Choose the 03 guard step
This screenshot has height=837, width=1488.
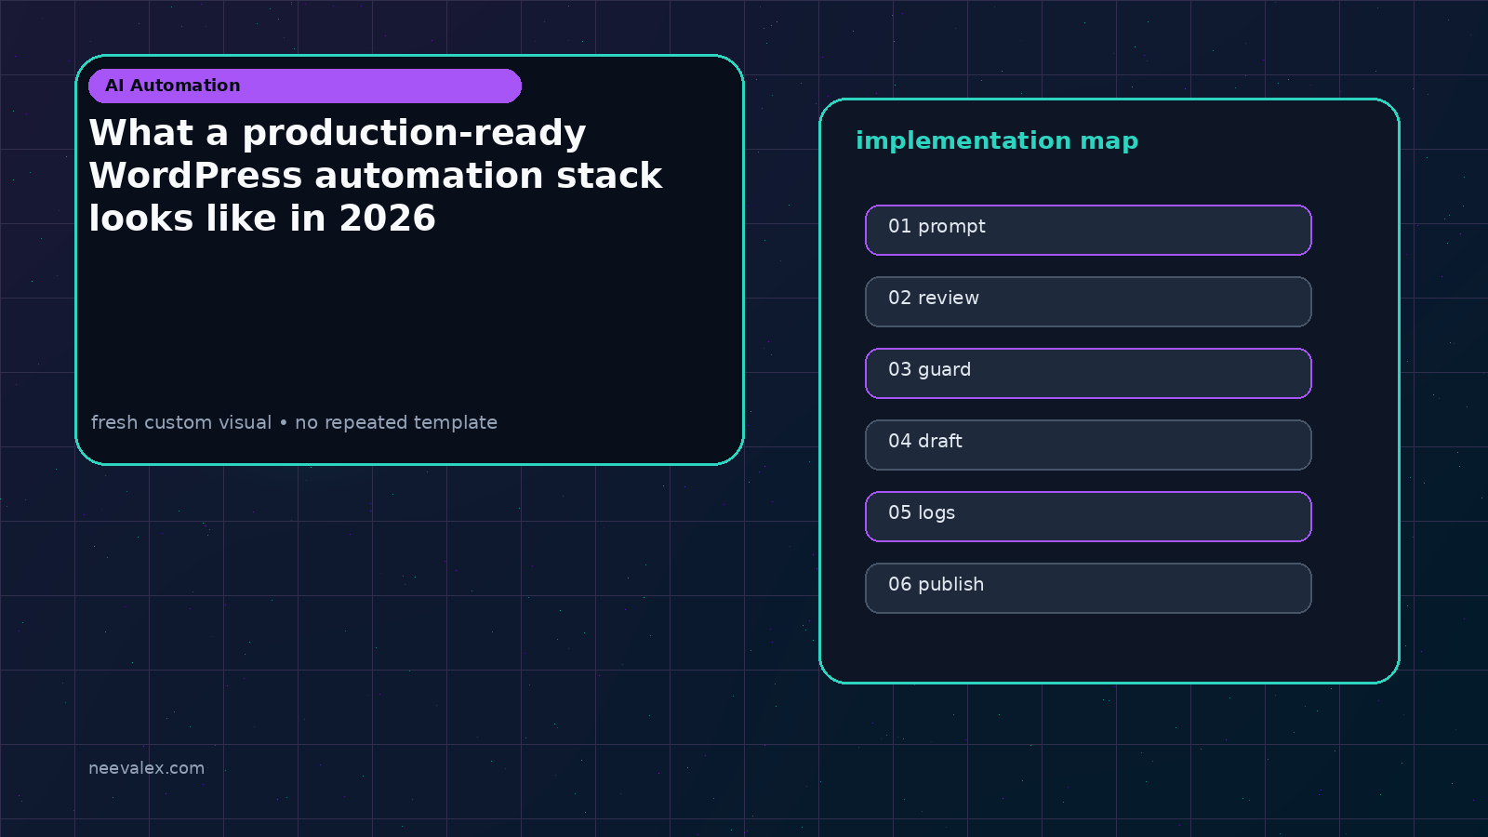pos(1088,373)
